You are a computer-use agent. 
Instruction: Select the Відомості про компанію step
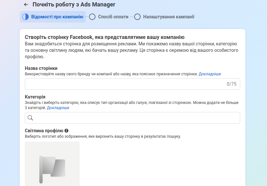click(53, 17)
